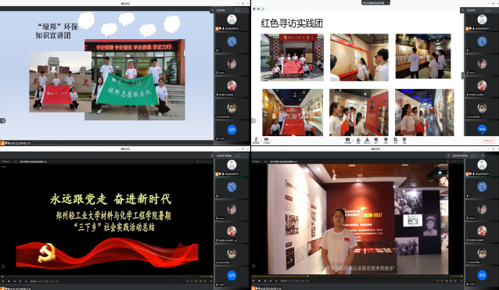
Task: Select the file name tab in the museum video player
Action: [283, 162]
